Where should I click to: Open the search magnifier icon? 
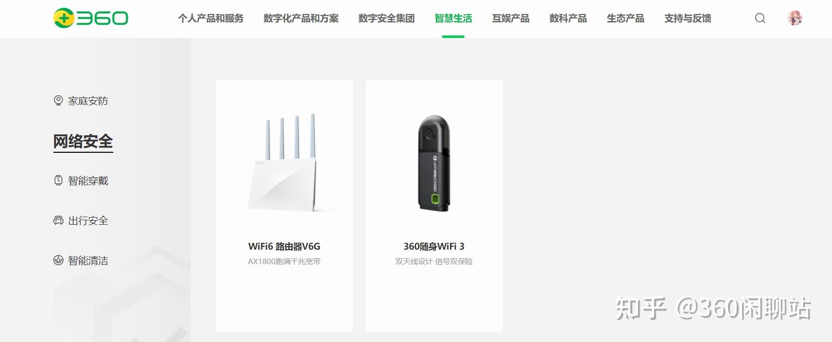tap(760, 18)
